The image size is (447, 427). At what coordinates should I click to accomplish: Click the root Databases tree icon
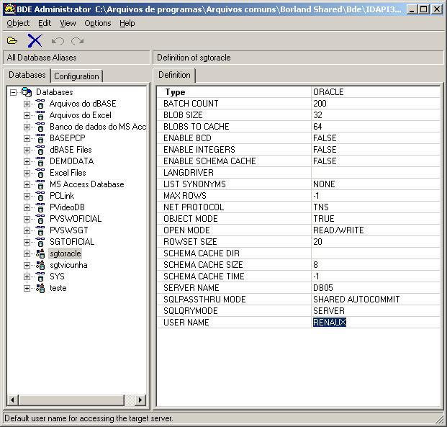click(27, 92)
